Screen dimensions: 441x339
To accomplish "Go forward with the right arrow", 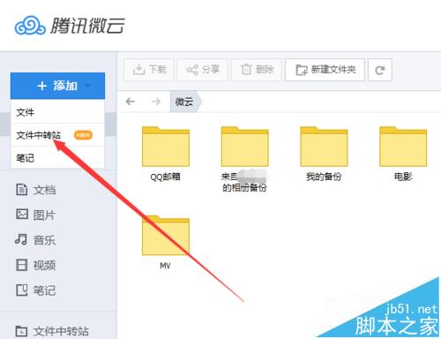I will [156, 102].
